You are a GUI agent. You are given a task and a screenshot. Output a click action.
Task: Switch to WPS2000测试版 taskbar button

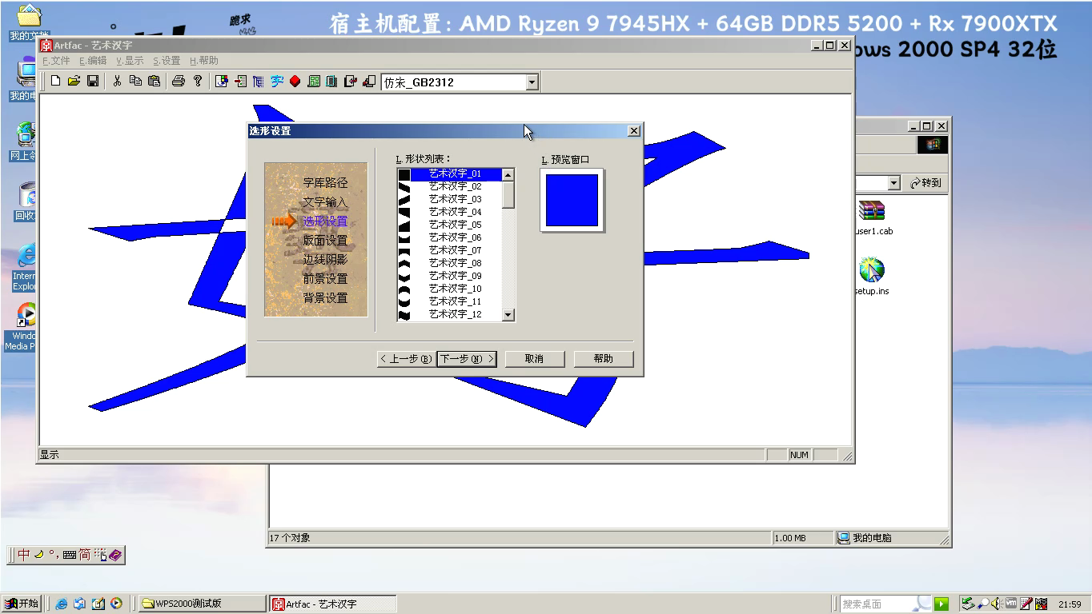pos(202,604)
